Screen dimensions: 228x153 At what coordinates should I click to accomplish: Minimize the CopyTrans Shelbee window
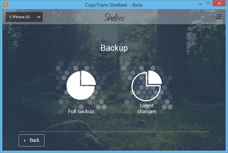[200, 4]
